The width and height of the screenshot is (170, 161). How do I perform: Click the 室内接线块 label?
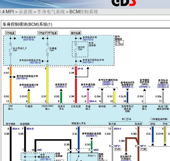(118, 38)
